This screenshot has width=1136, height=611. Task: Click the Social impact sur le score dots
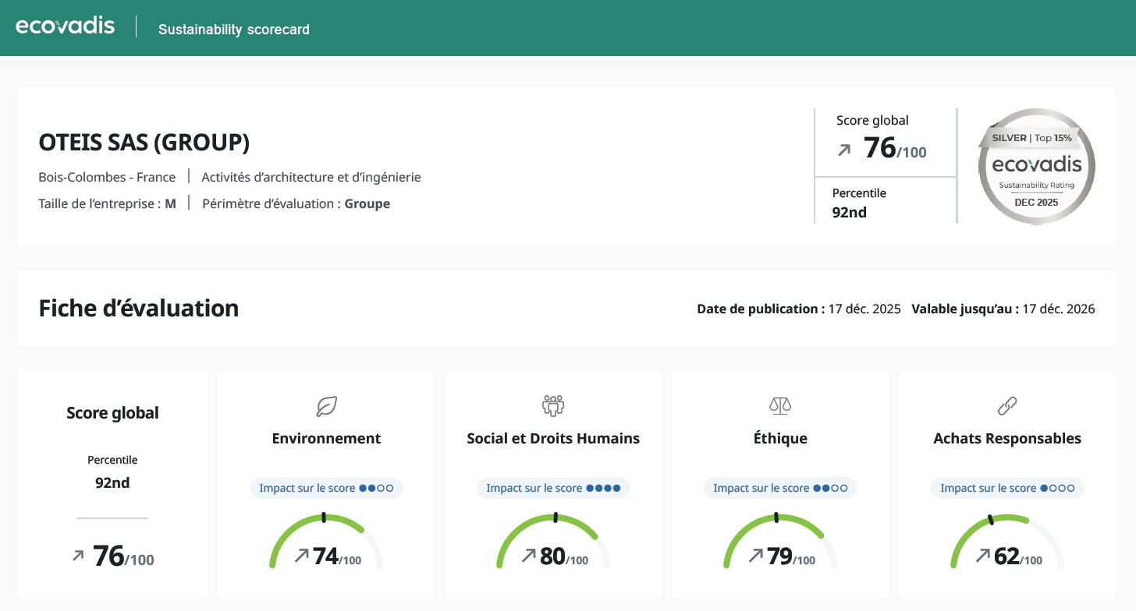[x=603, y=488]
